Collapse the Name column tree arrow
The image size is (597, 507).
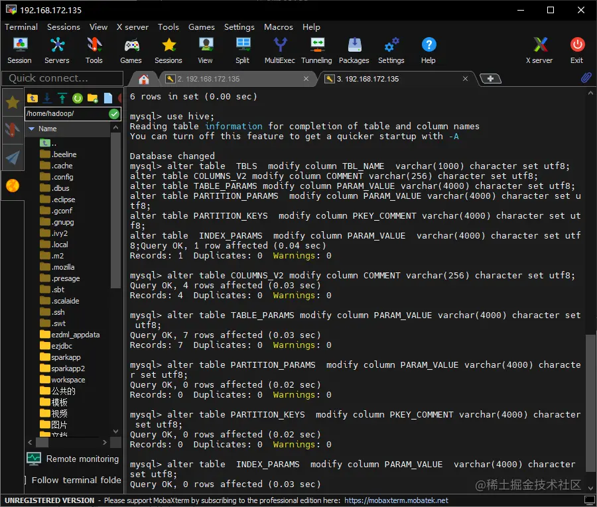click(x=32, y=129)
